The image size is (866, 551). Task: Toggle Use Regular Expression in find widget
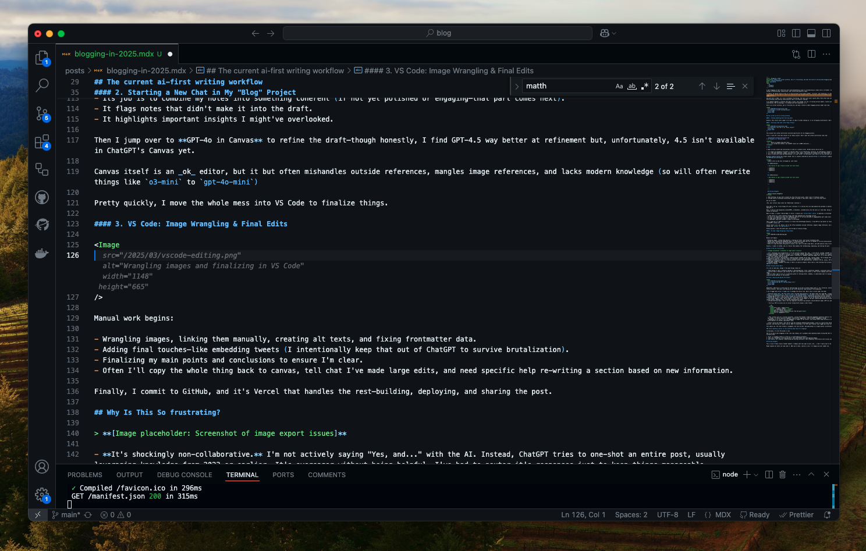coord(645,86)
